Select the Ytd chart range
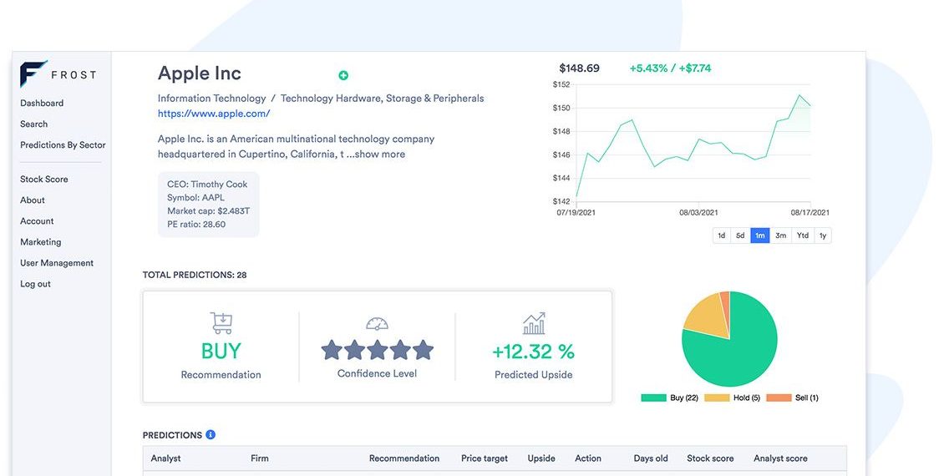Viewport: 944px width, 476px height. pos(803,235)
